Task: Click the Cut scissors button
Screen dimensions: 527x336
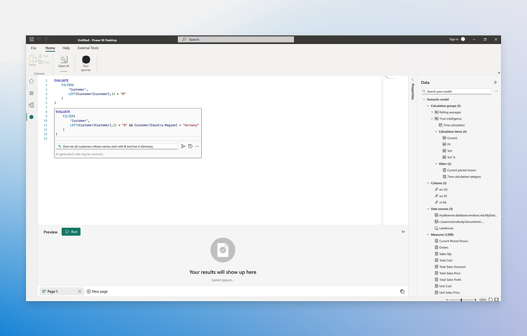Action: pyautogui.click(x=43, y=56)
